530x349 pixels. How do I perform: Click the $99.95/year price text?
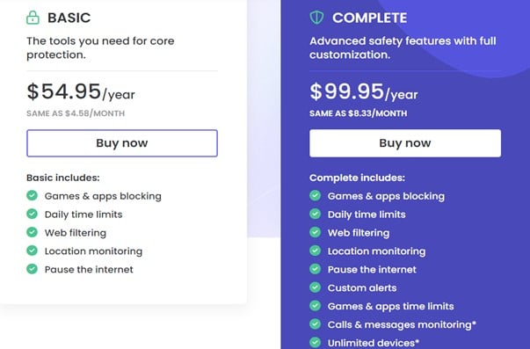coord(364,91)
